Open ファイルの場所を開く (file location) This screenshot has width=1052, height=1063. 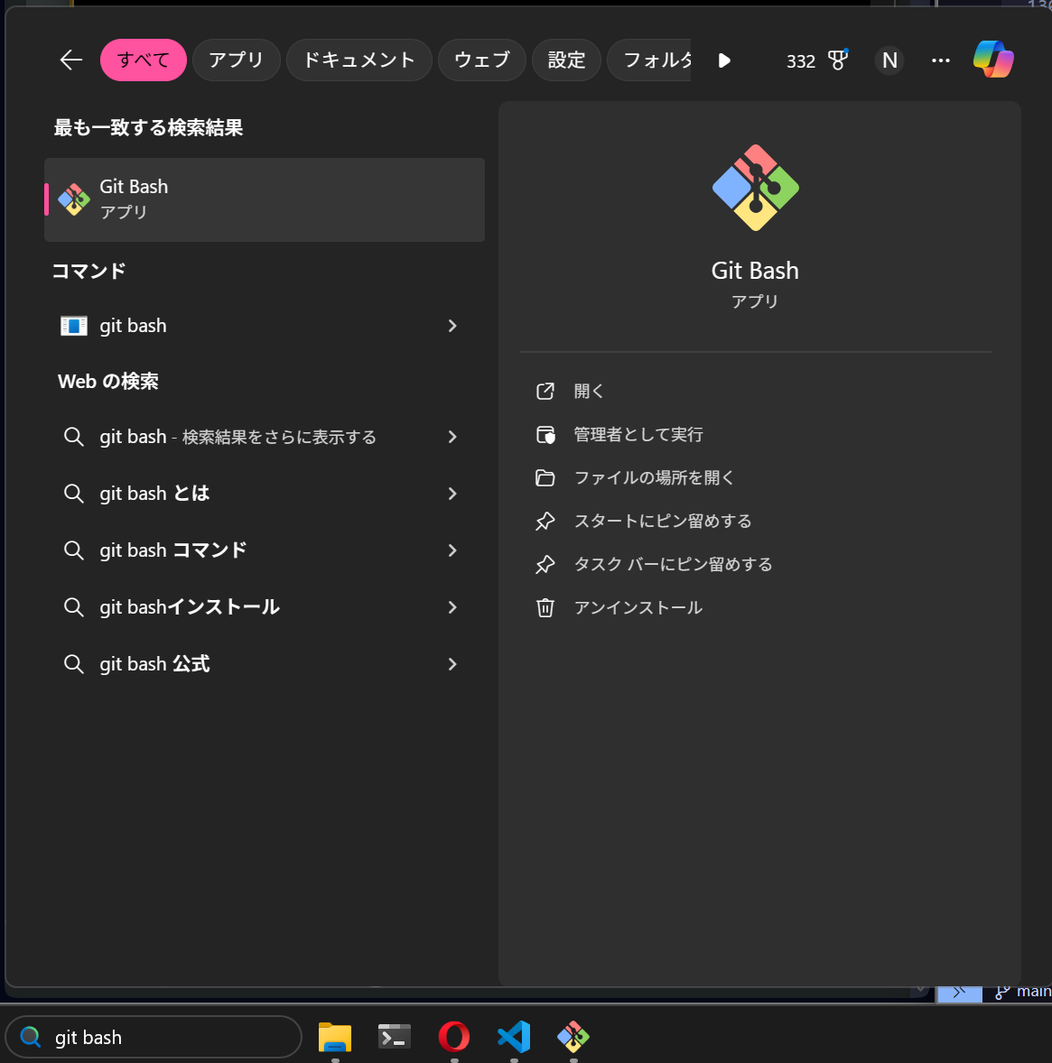[654, 477]
